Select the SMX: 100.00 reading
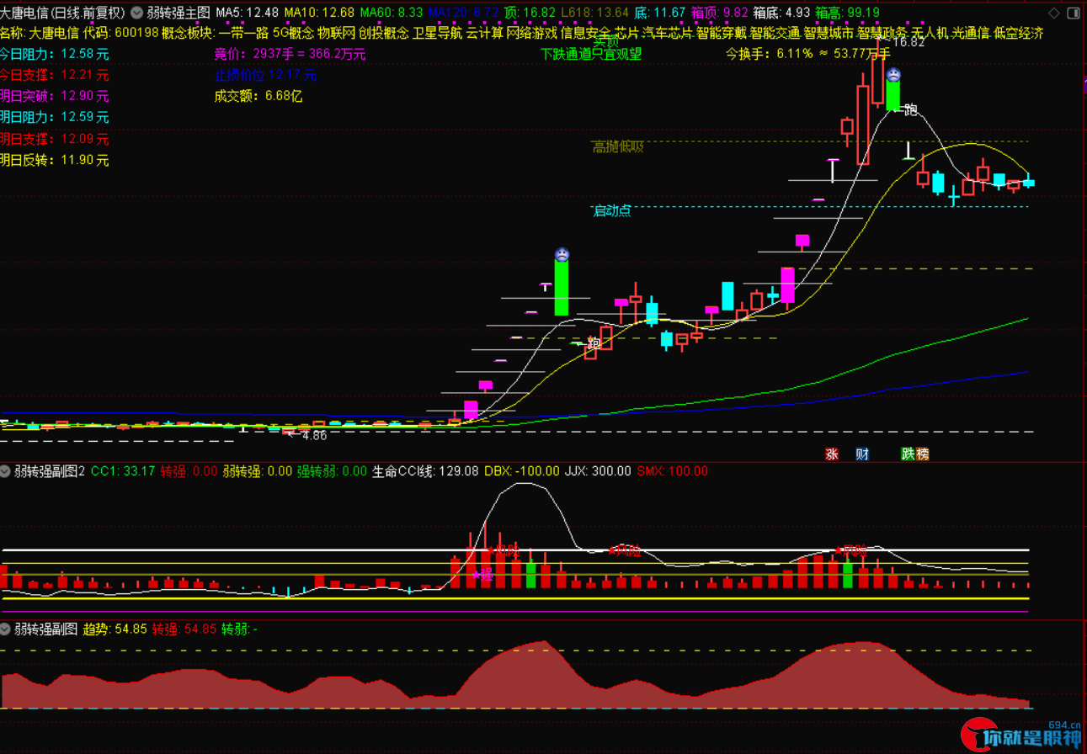The height and width of the screenshot is (754, 1087). click(x=673, y=471)
